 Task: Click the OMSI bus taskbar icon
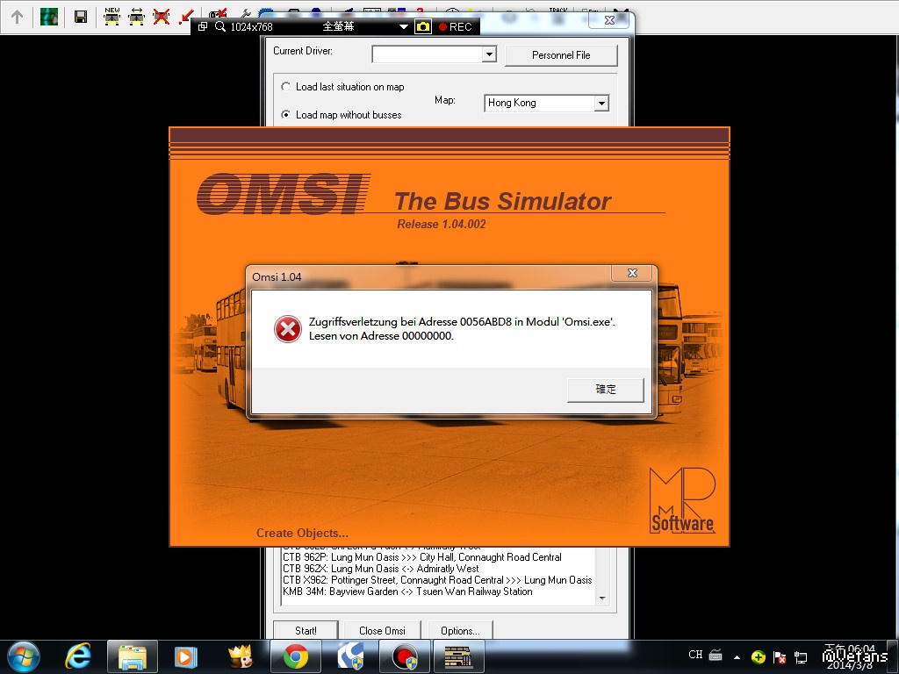[458, 656]
